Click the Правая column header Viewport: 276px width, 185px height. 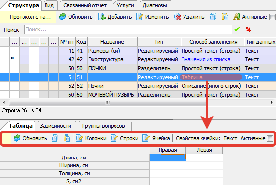click(x=168, y=150)
